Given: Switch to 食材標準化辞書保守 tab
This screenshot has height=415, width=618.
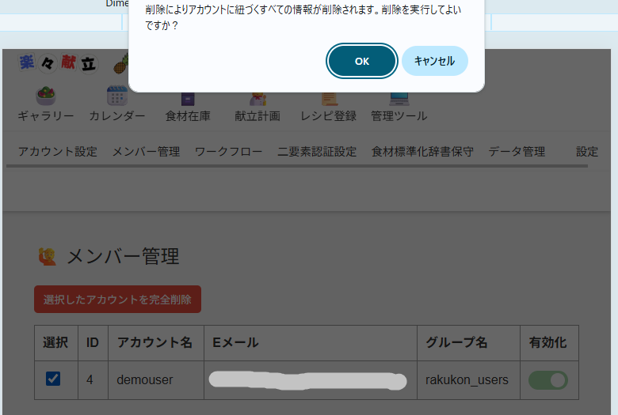Looking at the screenshot, I should 422,152.
